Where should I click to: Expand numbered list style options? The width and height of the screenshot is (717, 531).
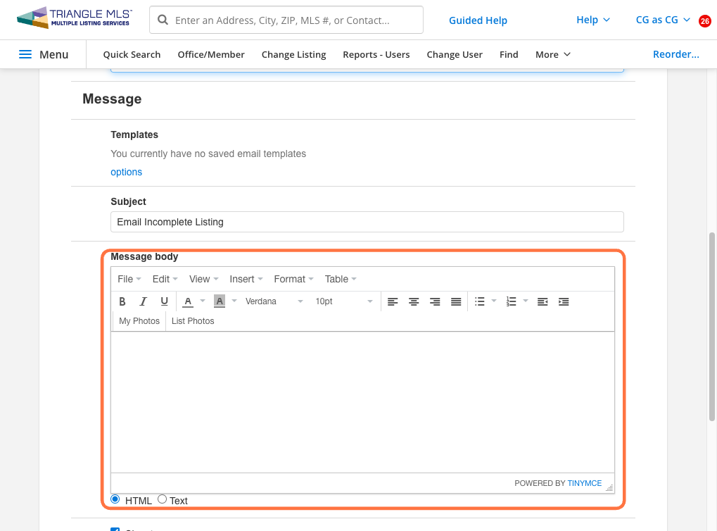(x=526, y=301)
